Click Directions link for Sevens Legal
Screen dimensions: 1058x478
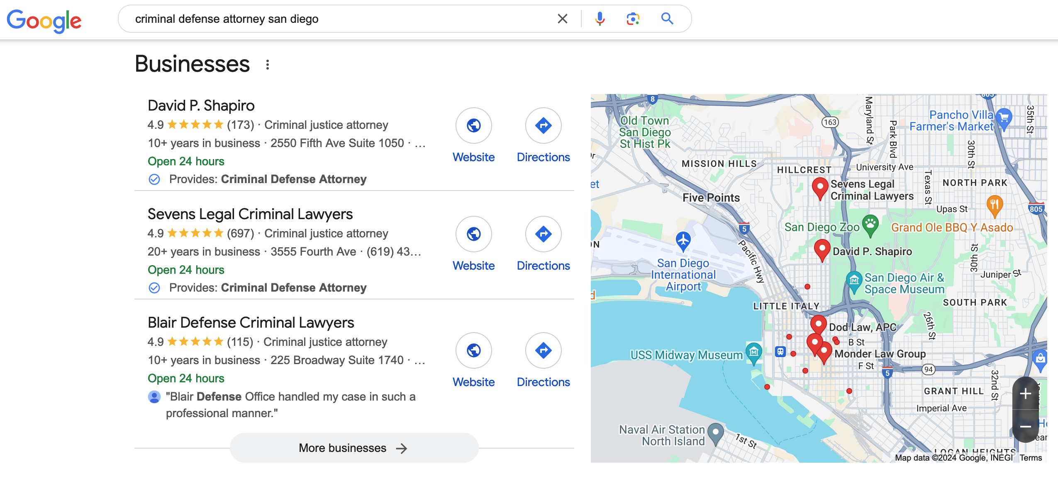click(543, 266)
